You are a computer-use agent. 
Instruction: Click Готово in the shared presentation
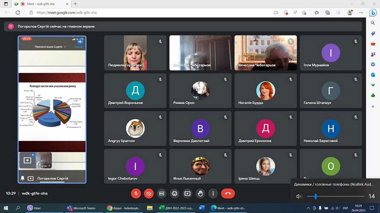click(79, 47)
